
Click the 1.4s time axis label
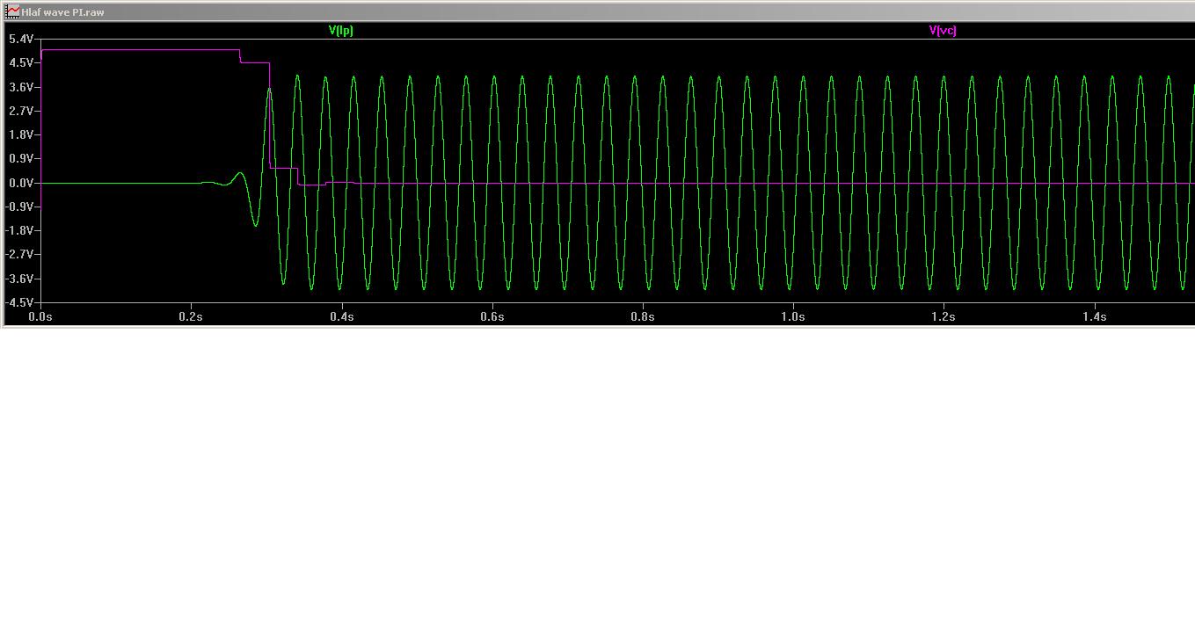1094,316
